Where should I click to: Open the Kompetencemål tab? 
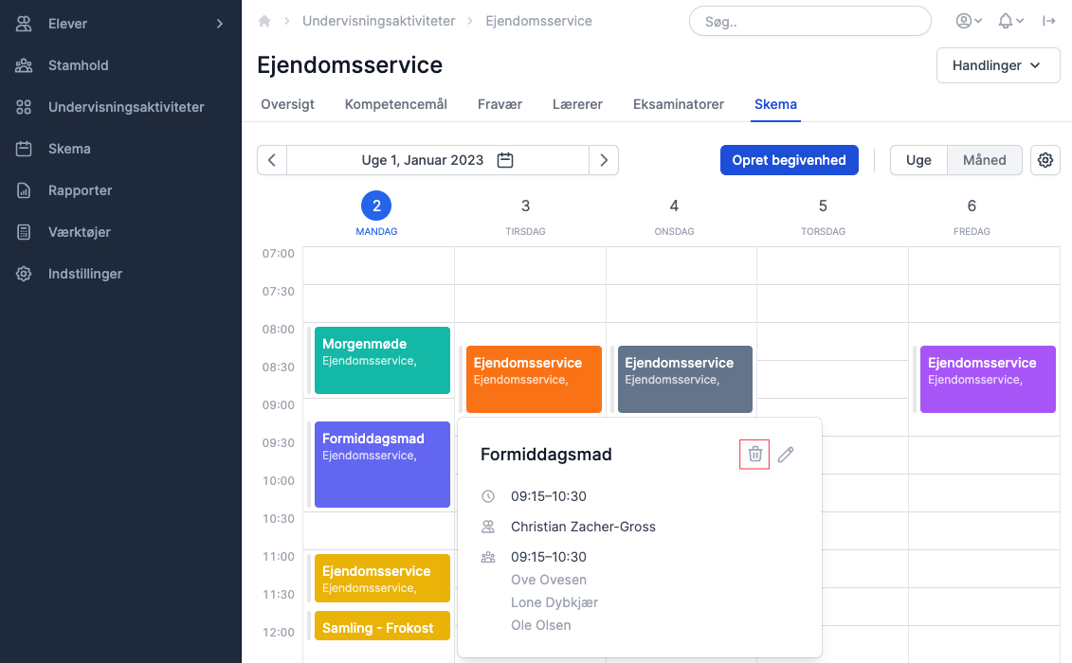[x=396, y=104]
